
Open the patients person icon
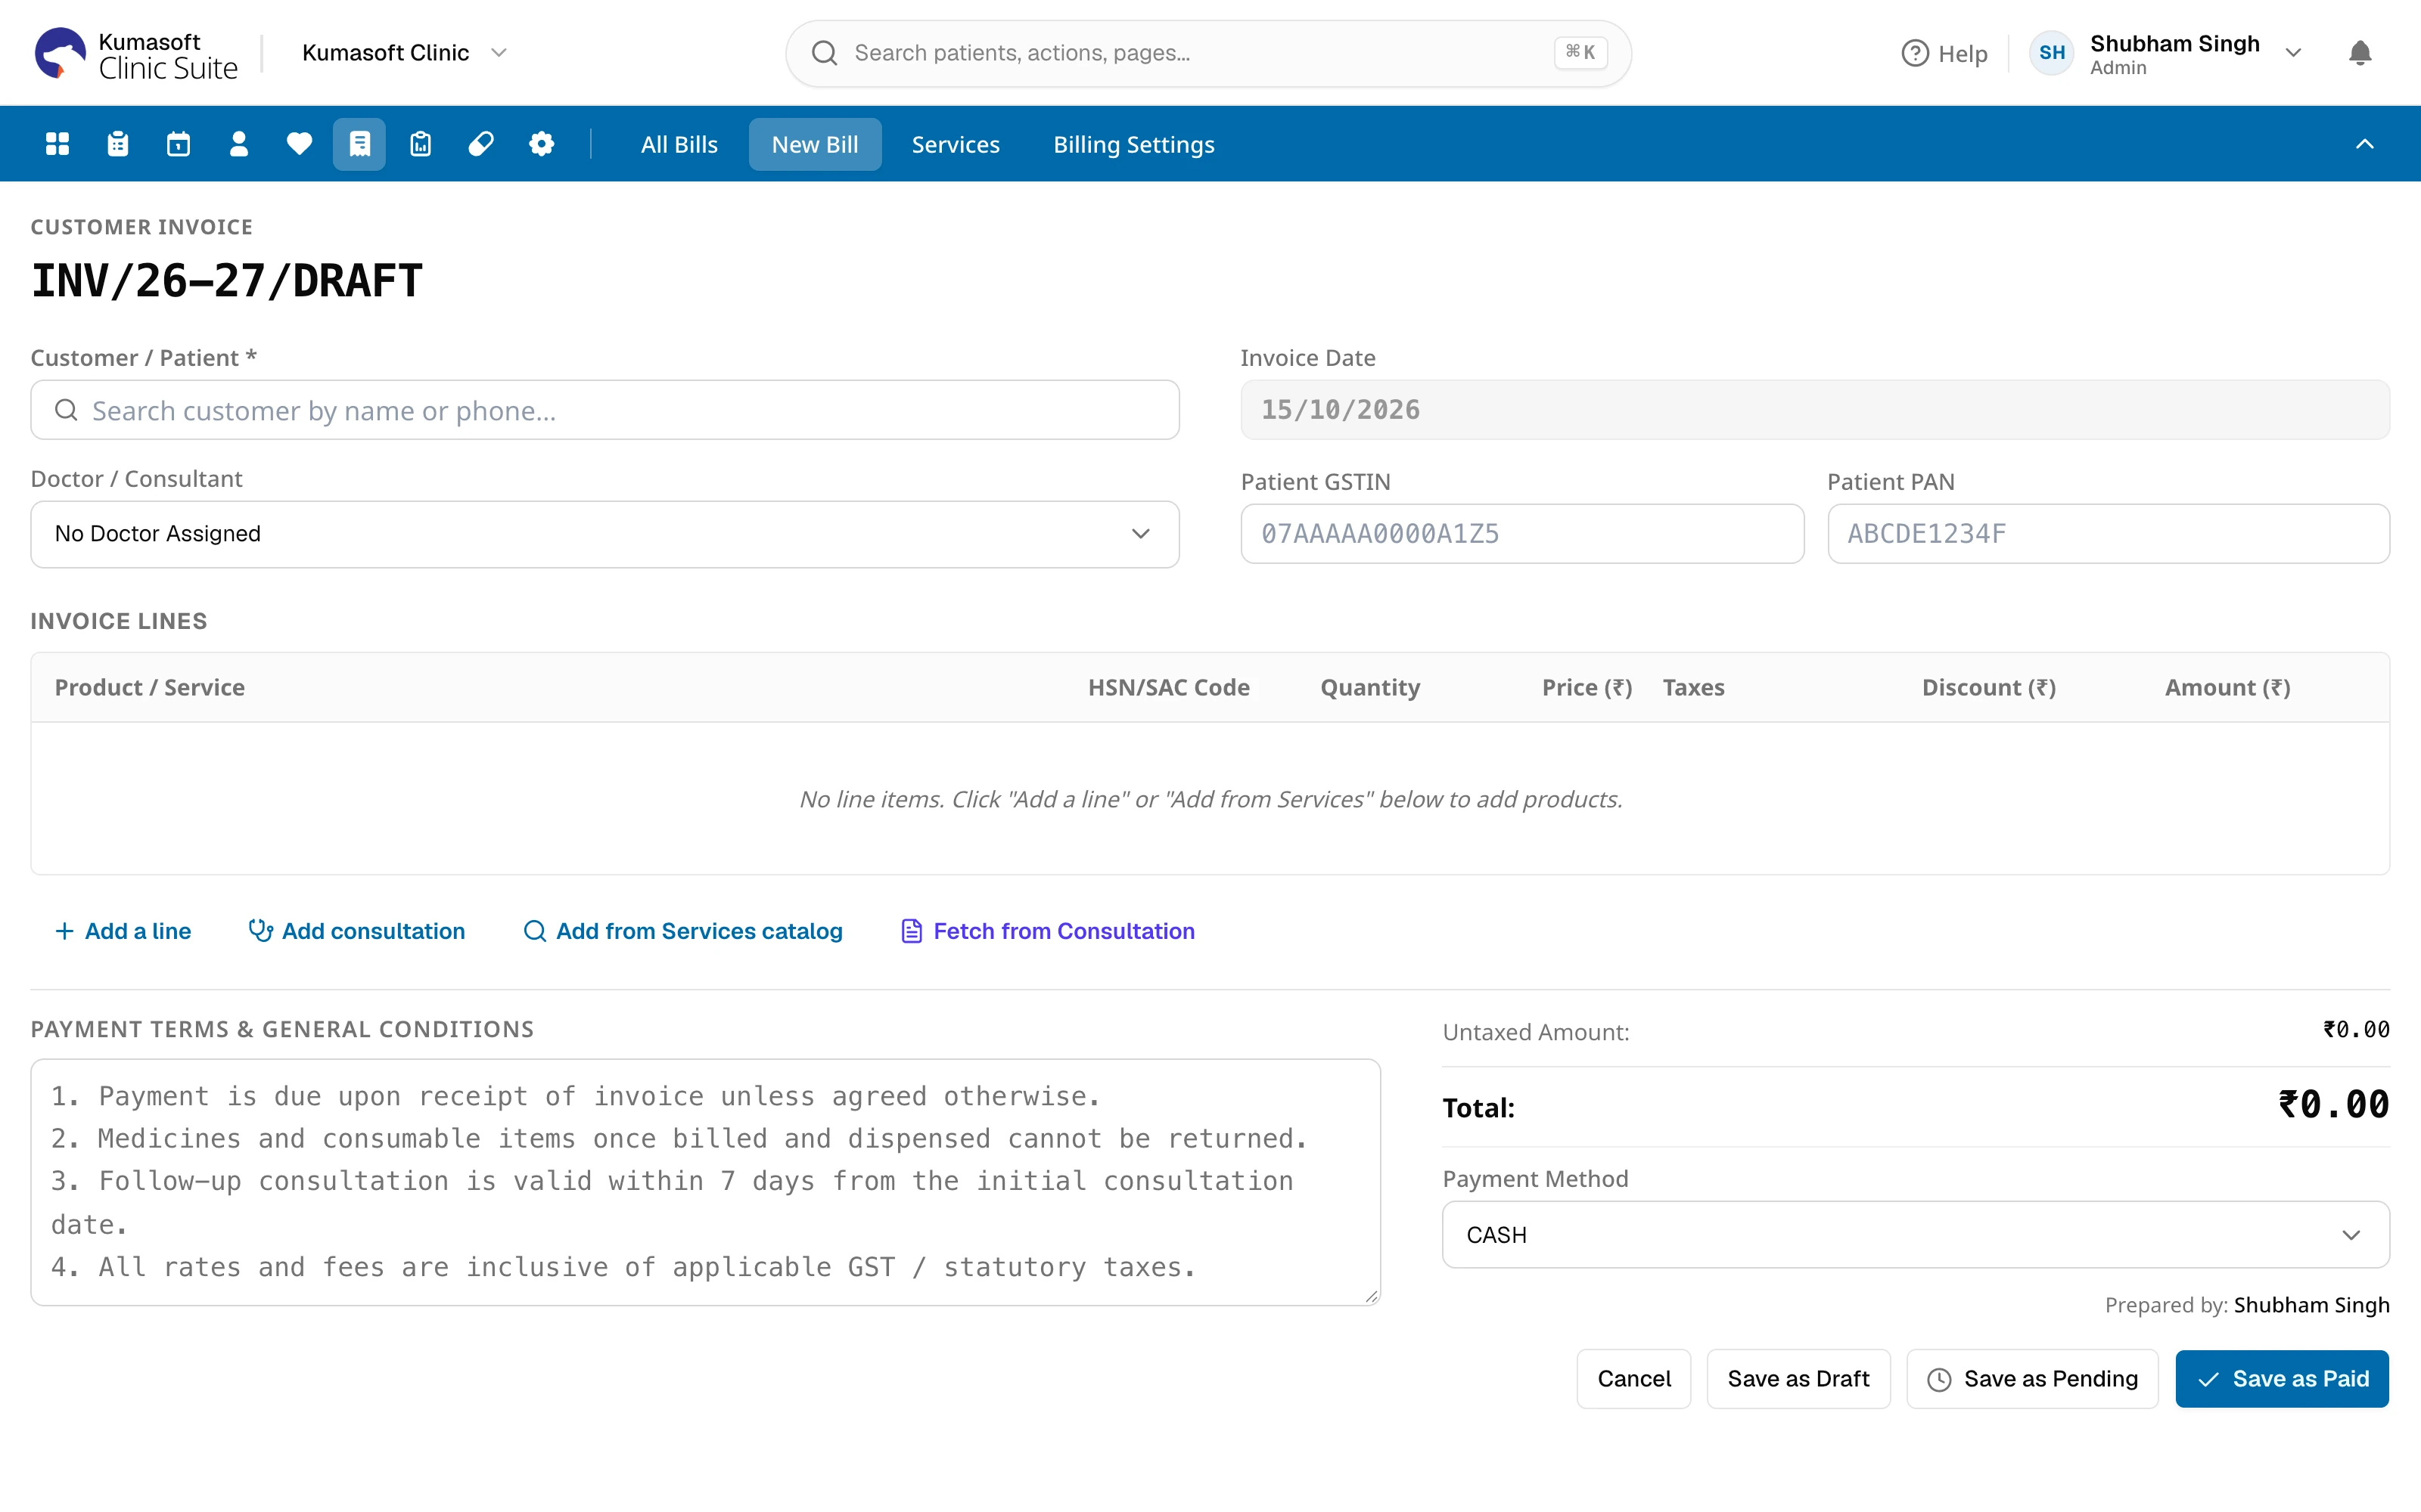(x=238, y=144)
